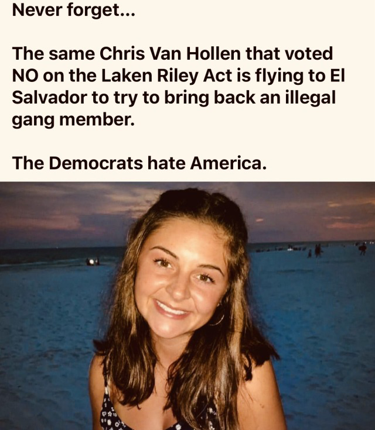Click the word "Democrats" in last line
Screen dimensions: 375x430
click(x=96, y=163)
